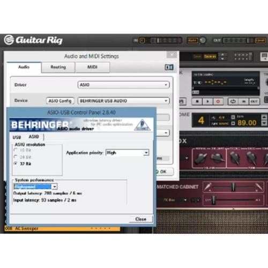Set tapedeck loop OUT point

point(254,101)
